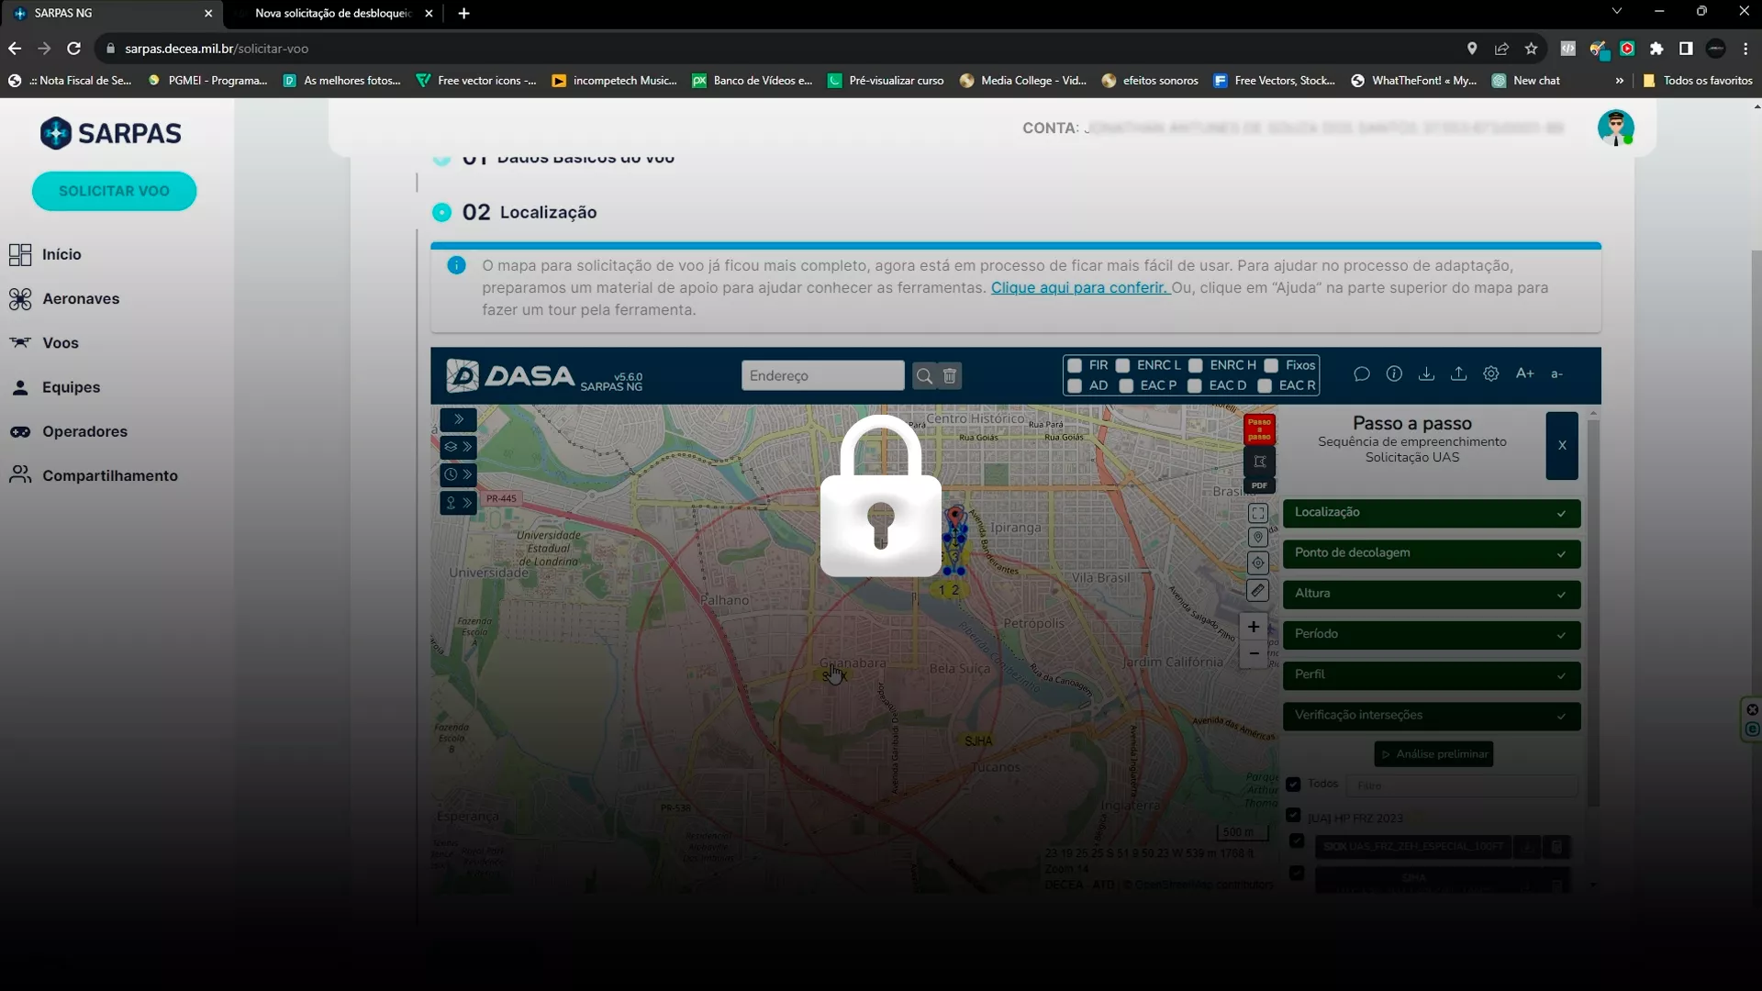This screenshot has width=1762, height=991.
Task: Click the download icon in DASA toolbar
Action: point(1426,374)
